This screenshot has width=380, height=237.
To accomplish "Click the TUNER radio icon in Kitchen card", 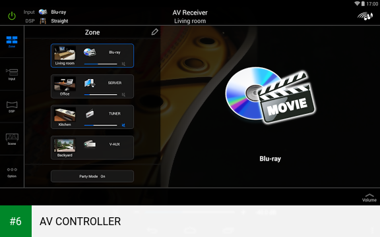I will click(x=90, y=113).
